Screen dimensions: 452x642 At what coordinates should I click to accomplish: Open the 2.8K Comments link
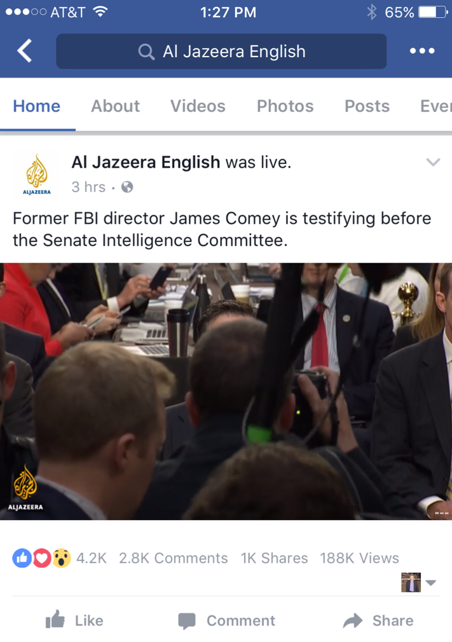[x=173, y=558]
